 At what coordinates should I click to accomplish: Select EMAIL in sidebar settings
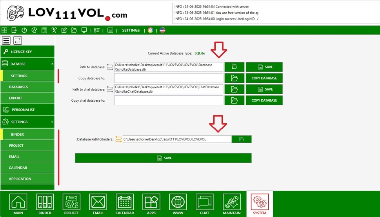[x=27, y=157]
